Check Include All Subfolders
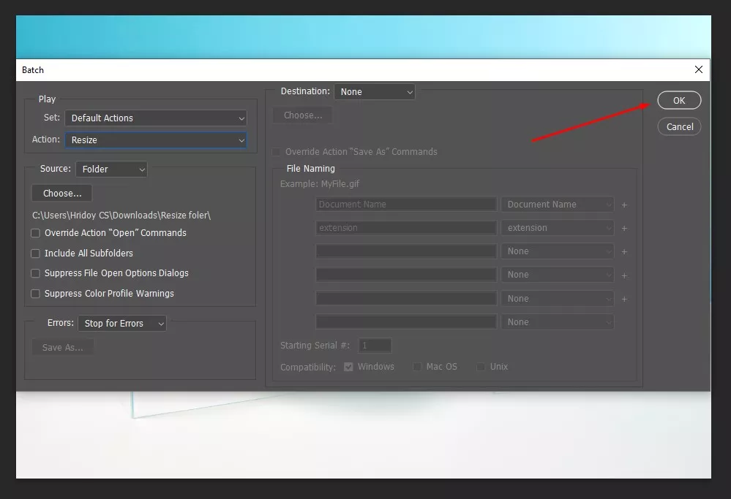731x499 pixels. click(x=36, y=253)
